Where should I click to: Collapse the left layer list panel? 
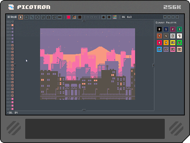(15, 65)
